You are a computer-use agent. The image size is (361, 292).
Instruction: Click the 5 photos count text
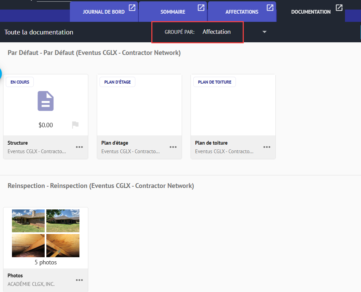tap(46, 263)
